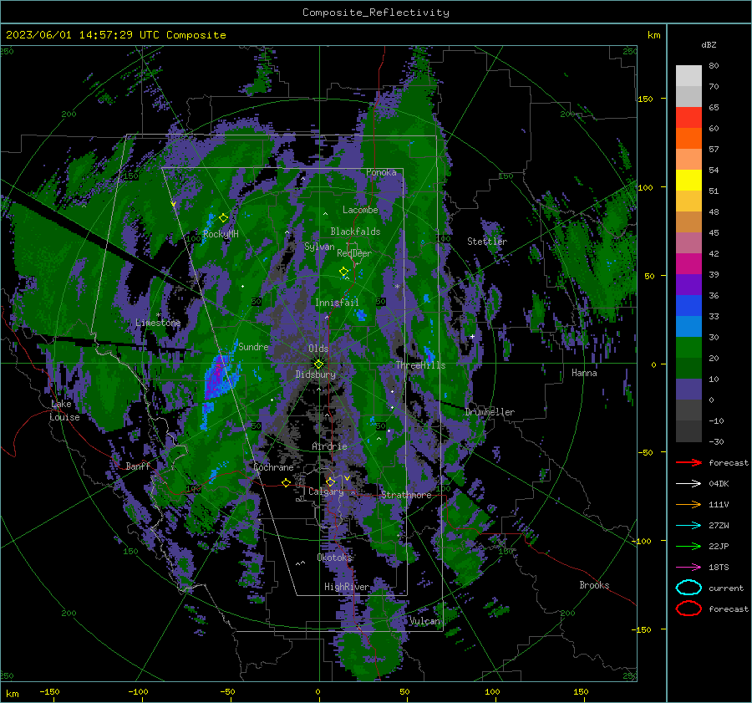Click the RedDeer city label
The height and width of the screenshot is (703, 752).
(x=354, y=253)
